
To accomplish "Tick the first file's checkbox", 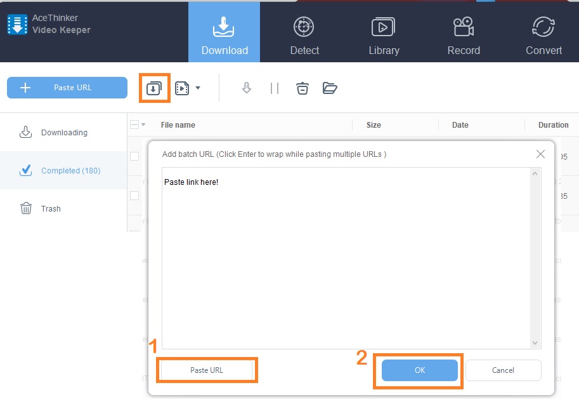I will coord(134,156).
